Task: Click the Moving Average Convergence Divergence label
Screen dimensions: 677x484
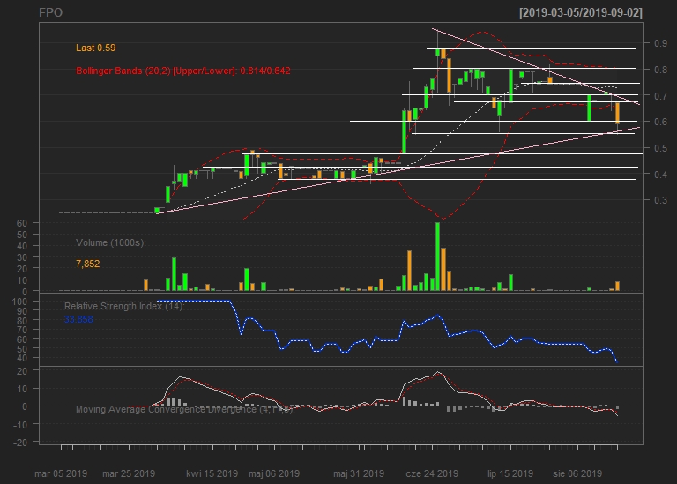Action: [x=183, y=409]
